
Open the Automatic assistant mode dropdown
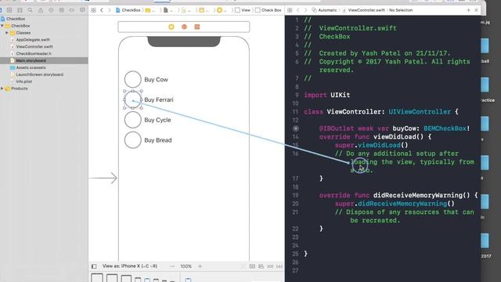(x=324, y=10)
